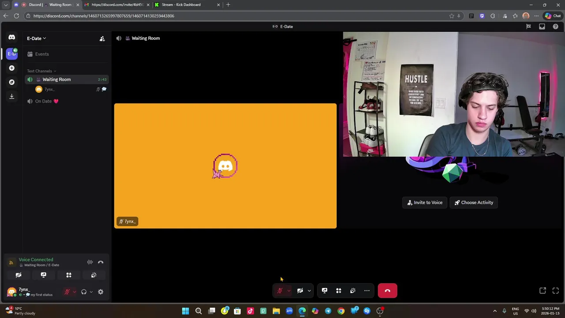This screenshot has height=318, width=565.
Task: Open output device options arrow in user panel
Action: (x=91, y=292)
